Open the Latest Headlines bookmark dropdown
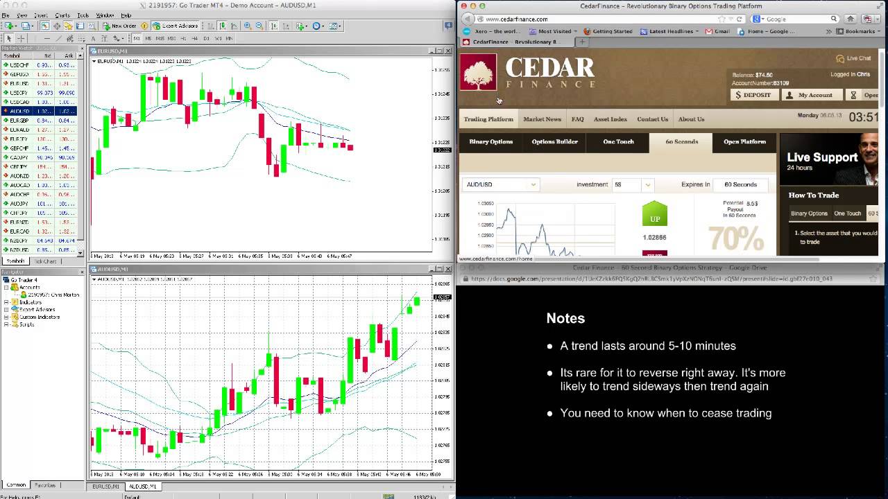The image size is (888, 499). [x=669, y=31]
